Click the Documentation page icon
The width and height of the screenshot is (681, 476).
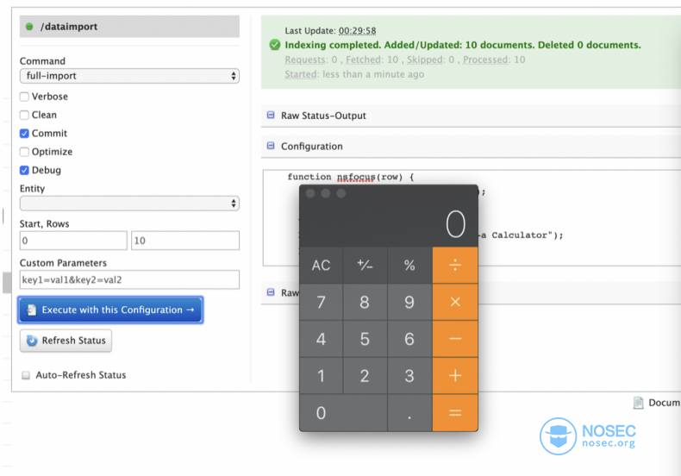coord(638,403)
